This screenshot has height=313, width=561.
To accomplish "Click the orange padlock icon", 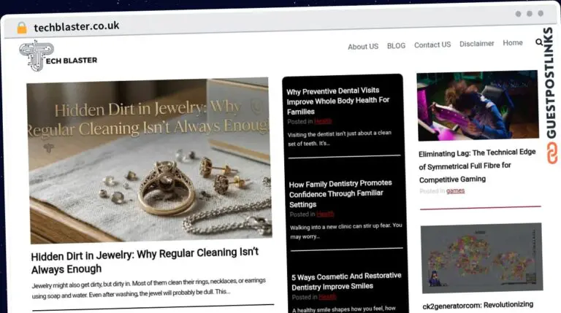I will coord(22,28).
